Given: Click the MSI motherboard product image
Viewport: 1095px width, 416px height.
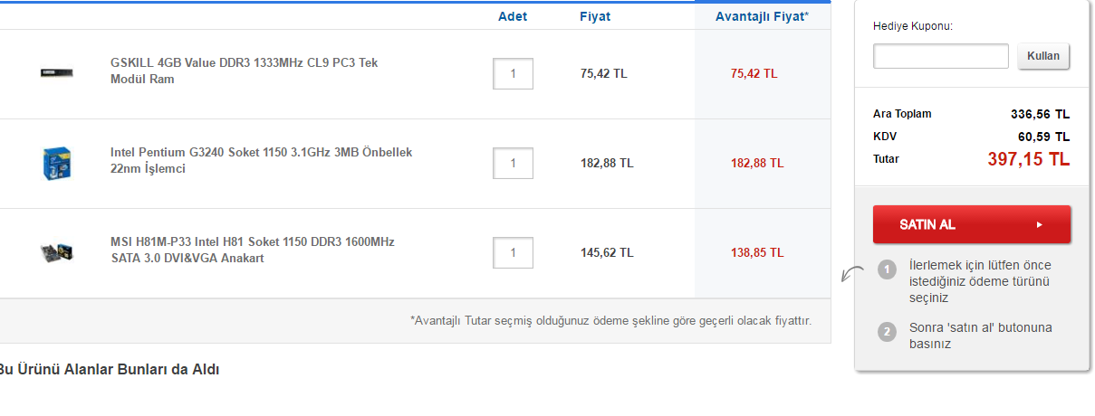Looking at the screenshot, I should point(56,252).
